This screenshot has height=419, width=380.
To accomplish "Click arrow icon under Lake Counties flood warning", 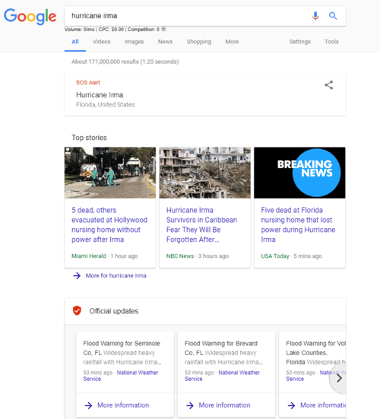I will [291, 405].
